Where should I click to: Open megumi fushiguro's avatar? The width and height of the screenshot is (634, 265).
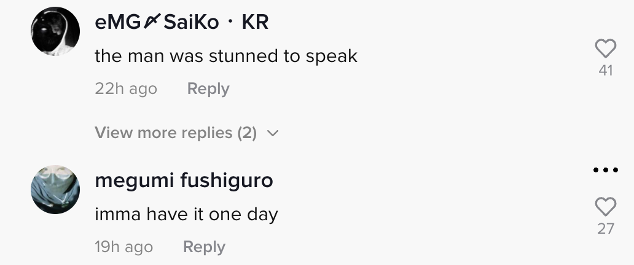55,189
